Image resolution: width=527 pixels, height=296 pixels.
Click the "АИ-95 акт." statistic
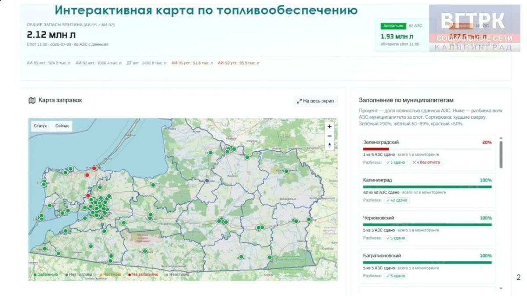(49, 63)
